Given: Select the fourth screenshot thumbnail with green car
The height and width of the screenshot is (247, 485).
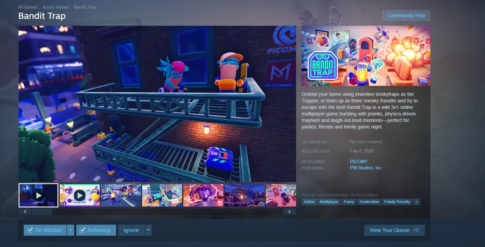Looking at the screenshot, I should 162,195.
